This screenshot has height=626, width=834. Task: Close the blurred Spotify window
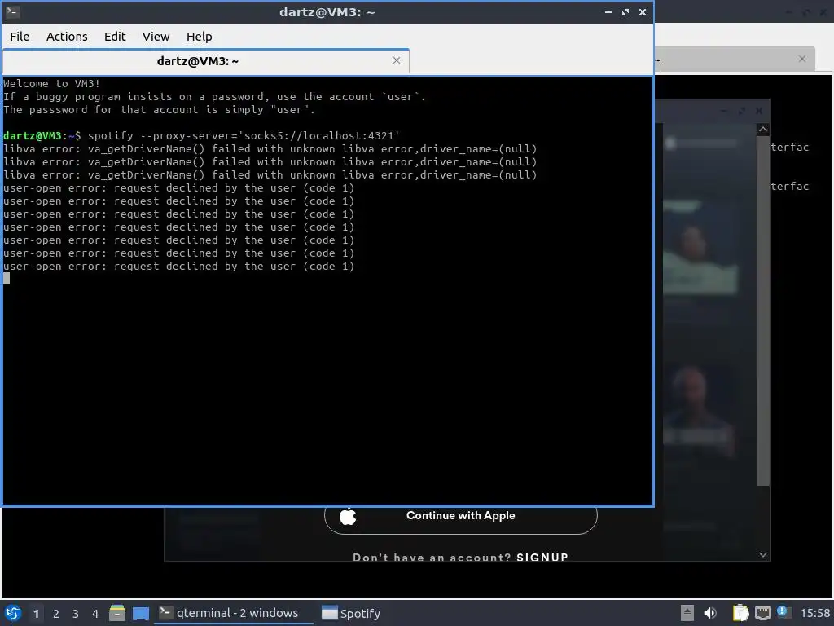tap(759, 111)
